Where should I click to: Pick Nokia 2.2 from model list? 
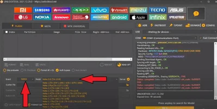(55, 88)
